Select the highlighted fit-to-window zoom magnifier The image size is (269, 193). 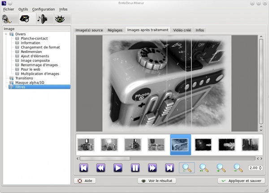tap(187, 168)
